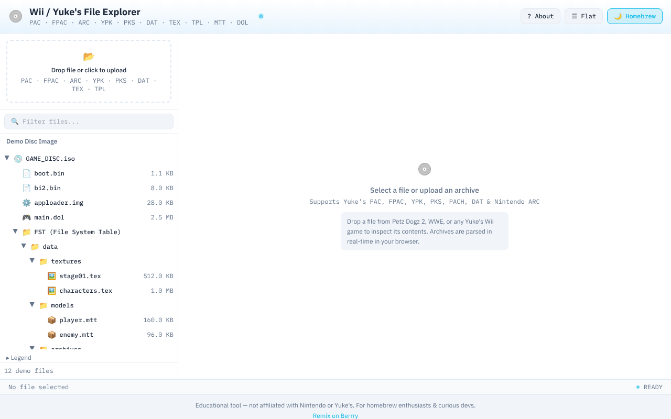Viewport: 671px width, 419px height.
Task: Select the gear icon beside apploader.img
Action: coord(26,203)
